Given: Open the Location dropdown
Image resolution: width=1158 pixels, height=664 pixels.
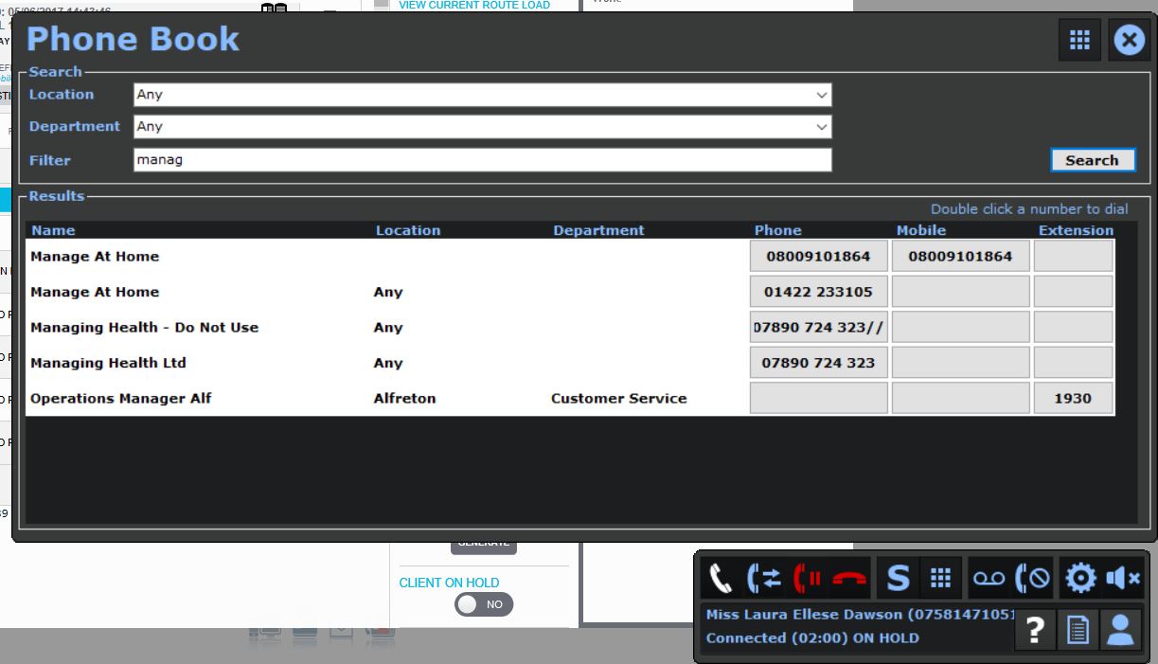Looking at the screenshot, I should [483, 95].
